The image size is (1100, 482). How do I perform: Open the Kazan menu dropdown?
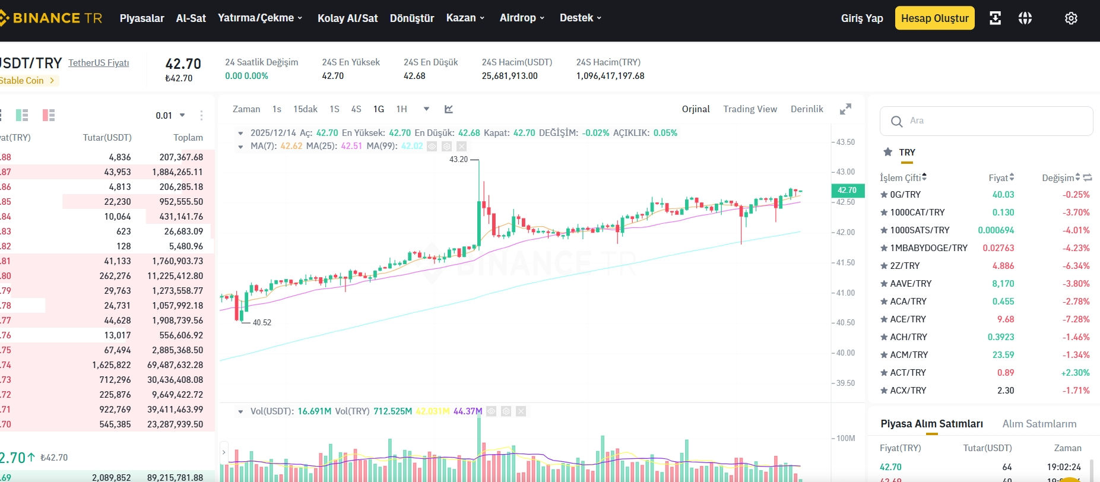(465, 18)
